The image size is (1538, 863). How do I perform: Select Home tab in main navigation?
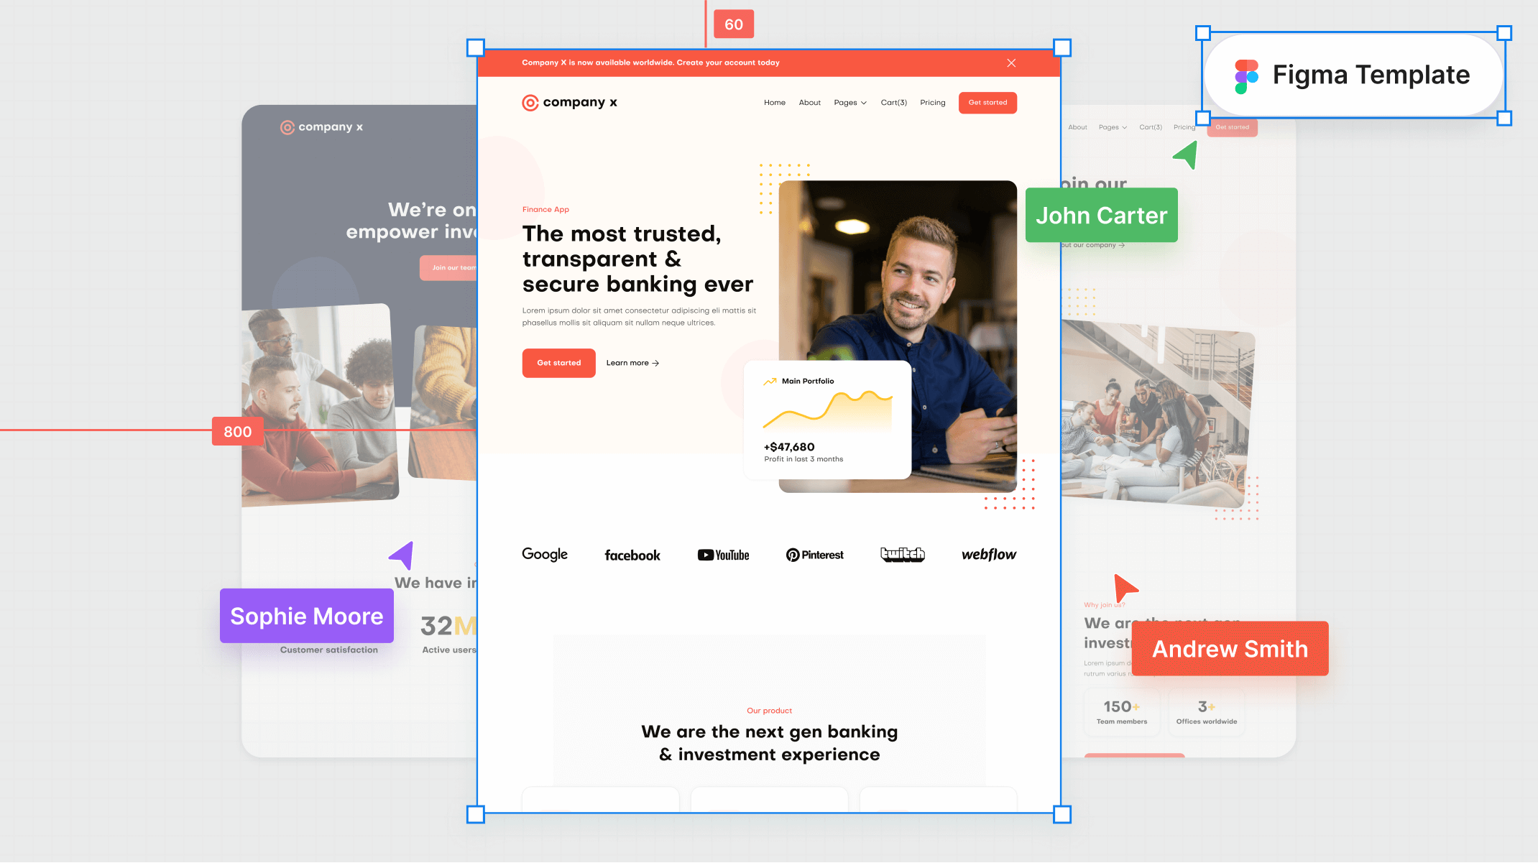tap(774, 103)
